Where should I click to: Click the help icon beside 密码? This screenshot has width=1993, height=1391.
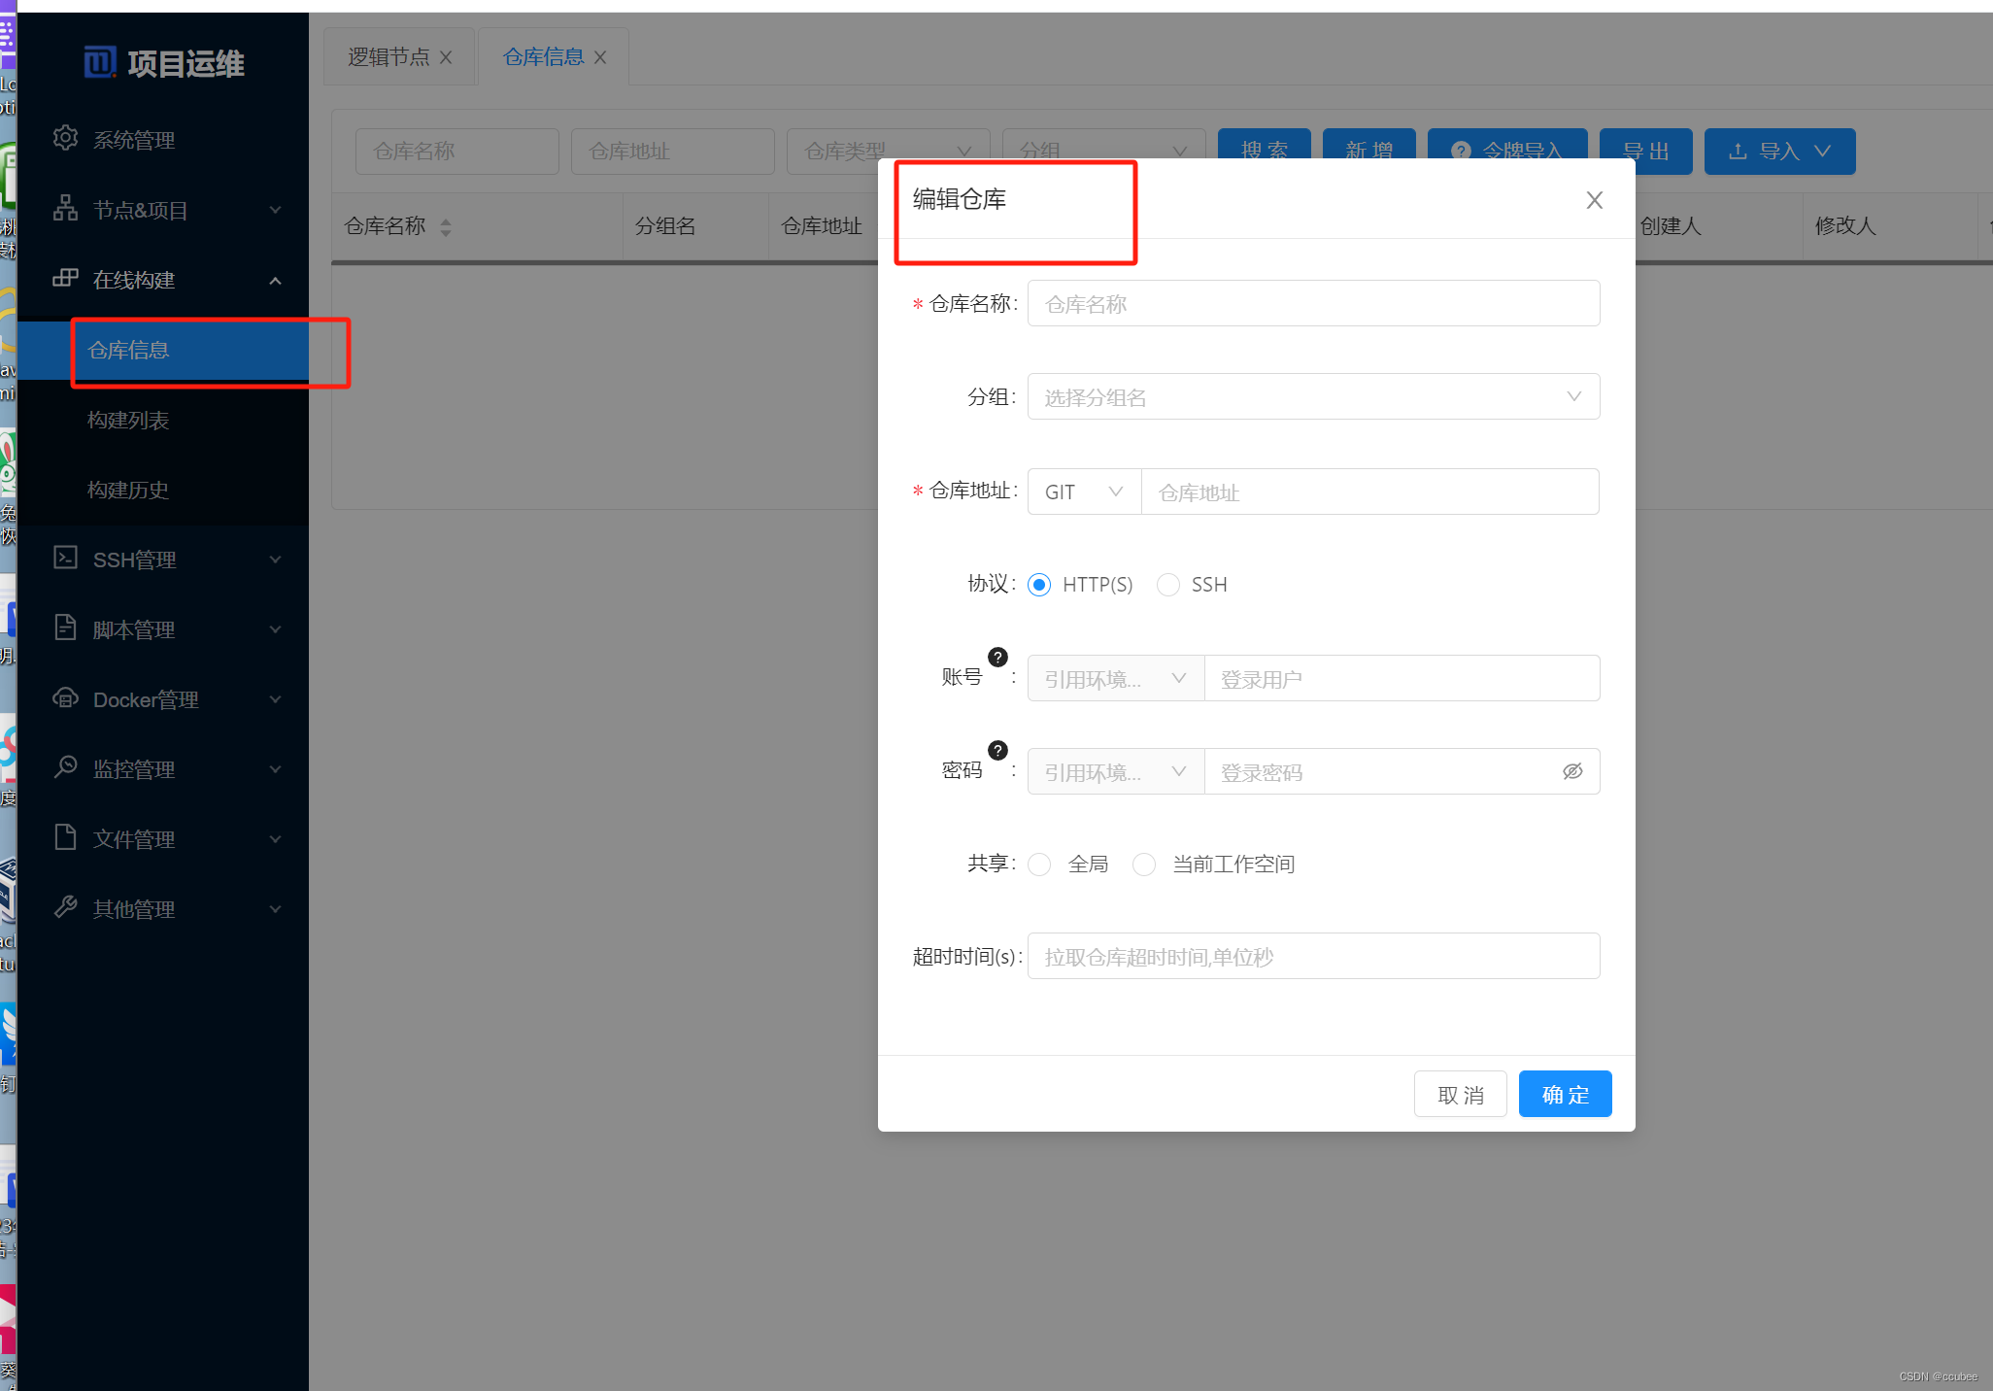tap(997, 751)
